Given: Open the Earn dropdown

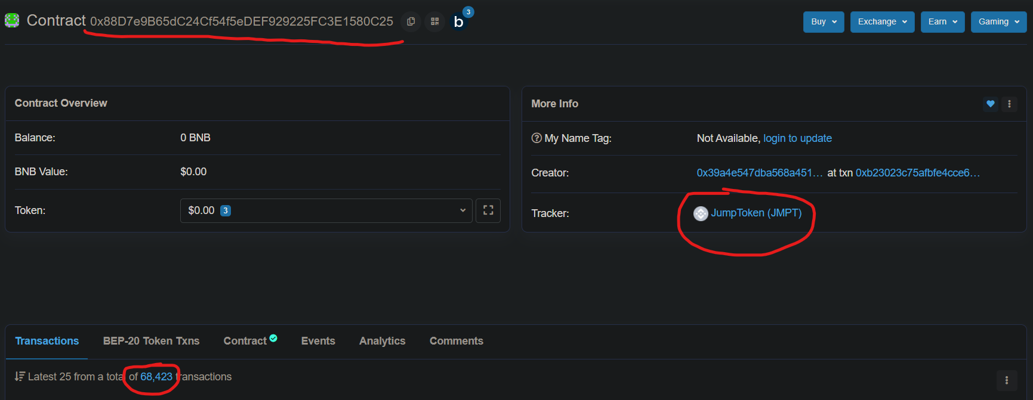Looking at the screenshot, I should pos(942,22).
